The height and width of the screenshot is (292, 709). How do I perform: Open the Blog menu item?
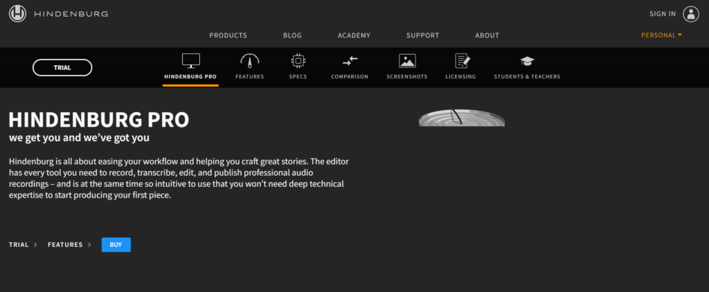[292, 35]
